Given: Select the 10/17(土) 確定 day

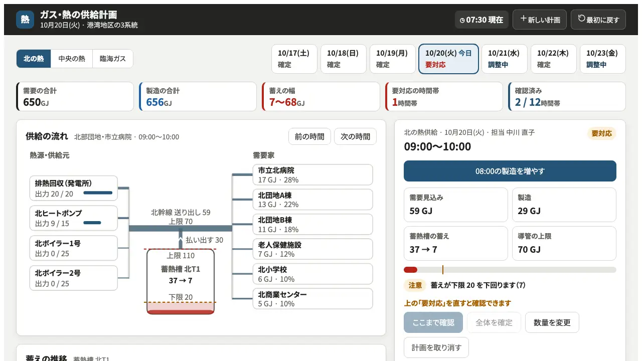Looking at the screenshot, I should 294,59.
